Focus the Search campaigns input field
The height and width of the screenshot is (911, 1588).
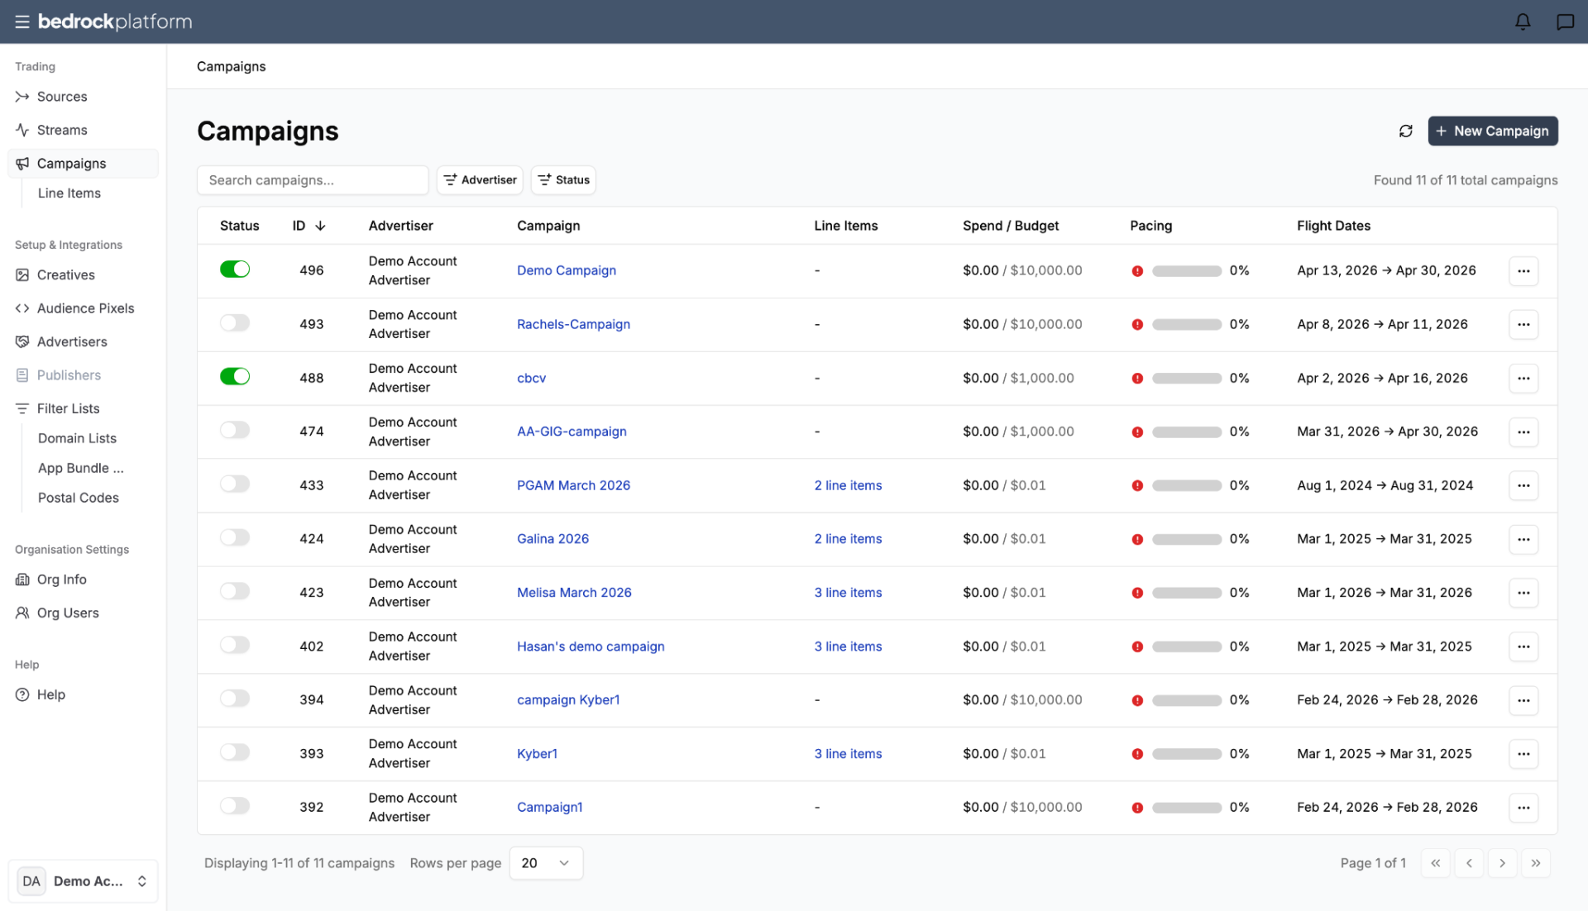pyautogui.click(x=313, y=179)
